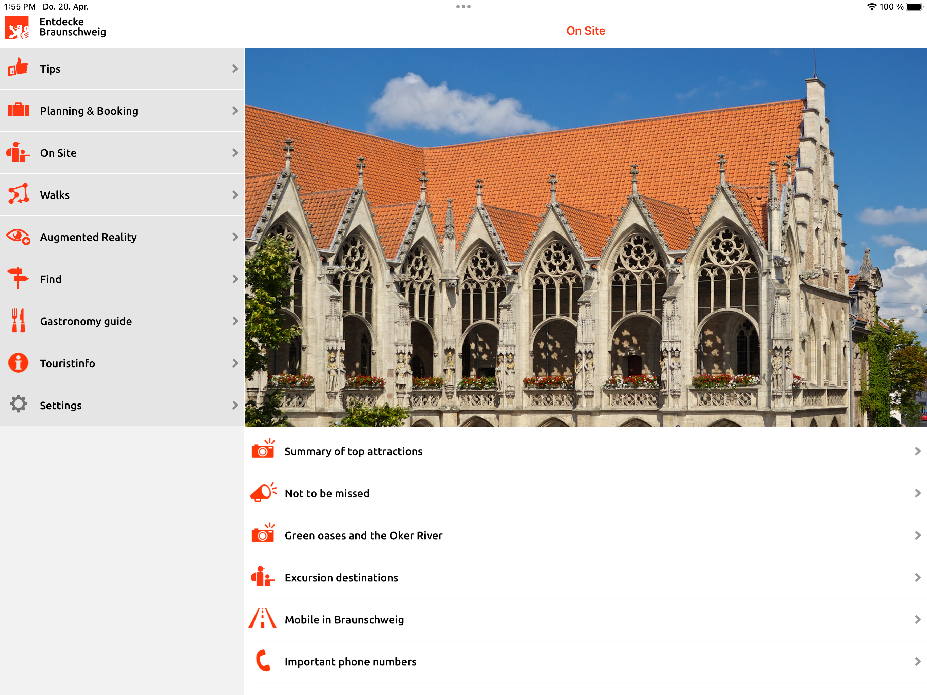Open Important phone numbers
927x695 pixels.
586,662
